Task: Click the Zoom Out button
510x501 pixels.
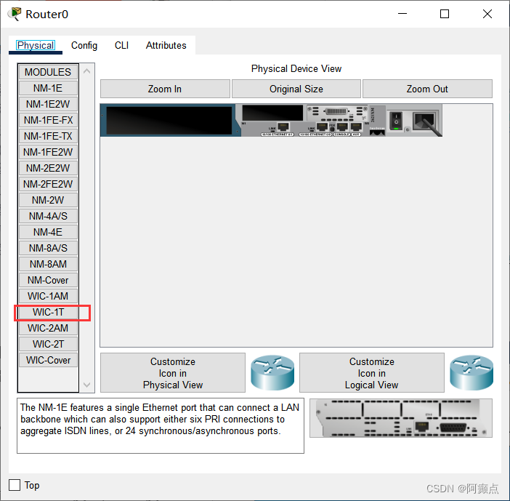Action: pos(427,89)
